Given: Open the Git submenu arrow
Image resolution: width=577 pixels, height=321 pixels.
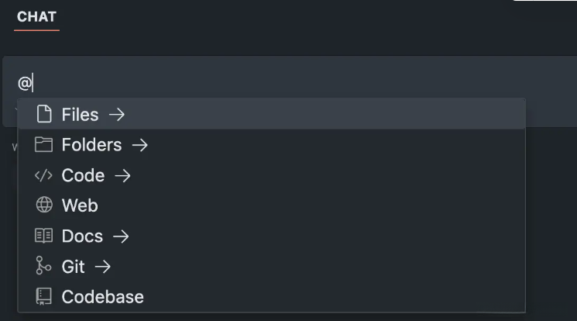Looking at the screenshot, I should [102, 266].
